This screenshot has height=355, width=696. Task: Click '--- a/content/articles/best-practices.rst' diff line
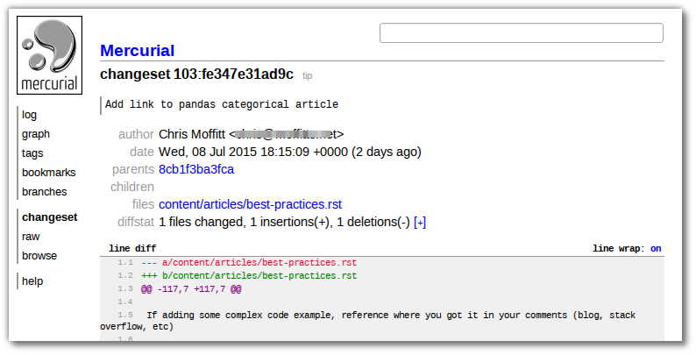point(249,263)
